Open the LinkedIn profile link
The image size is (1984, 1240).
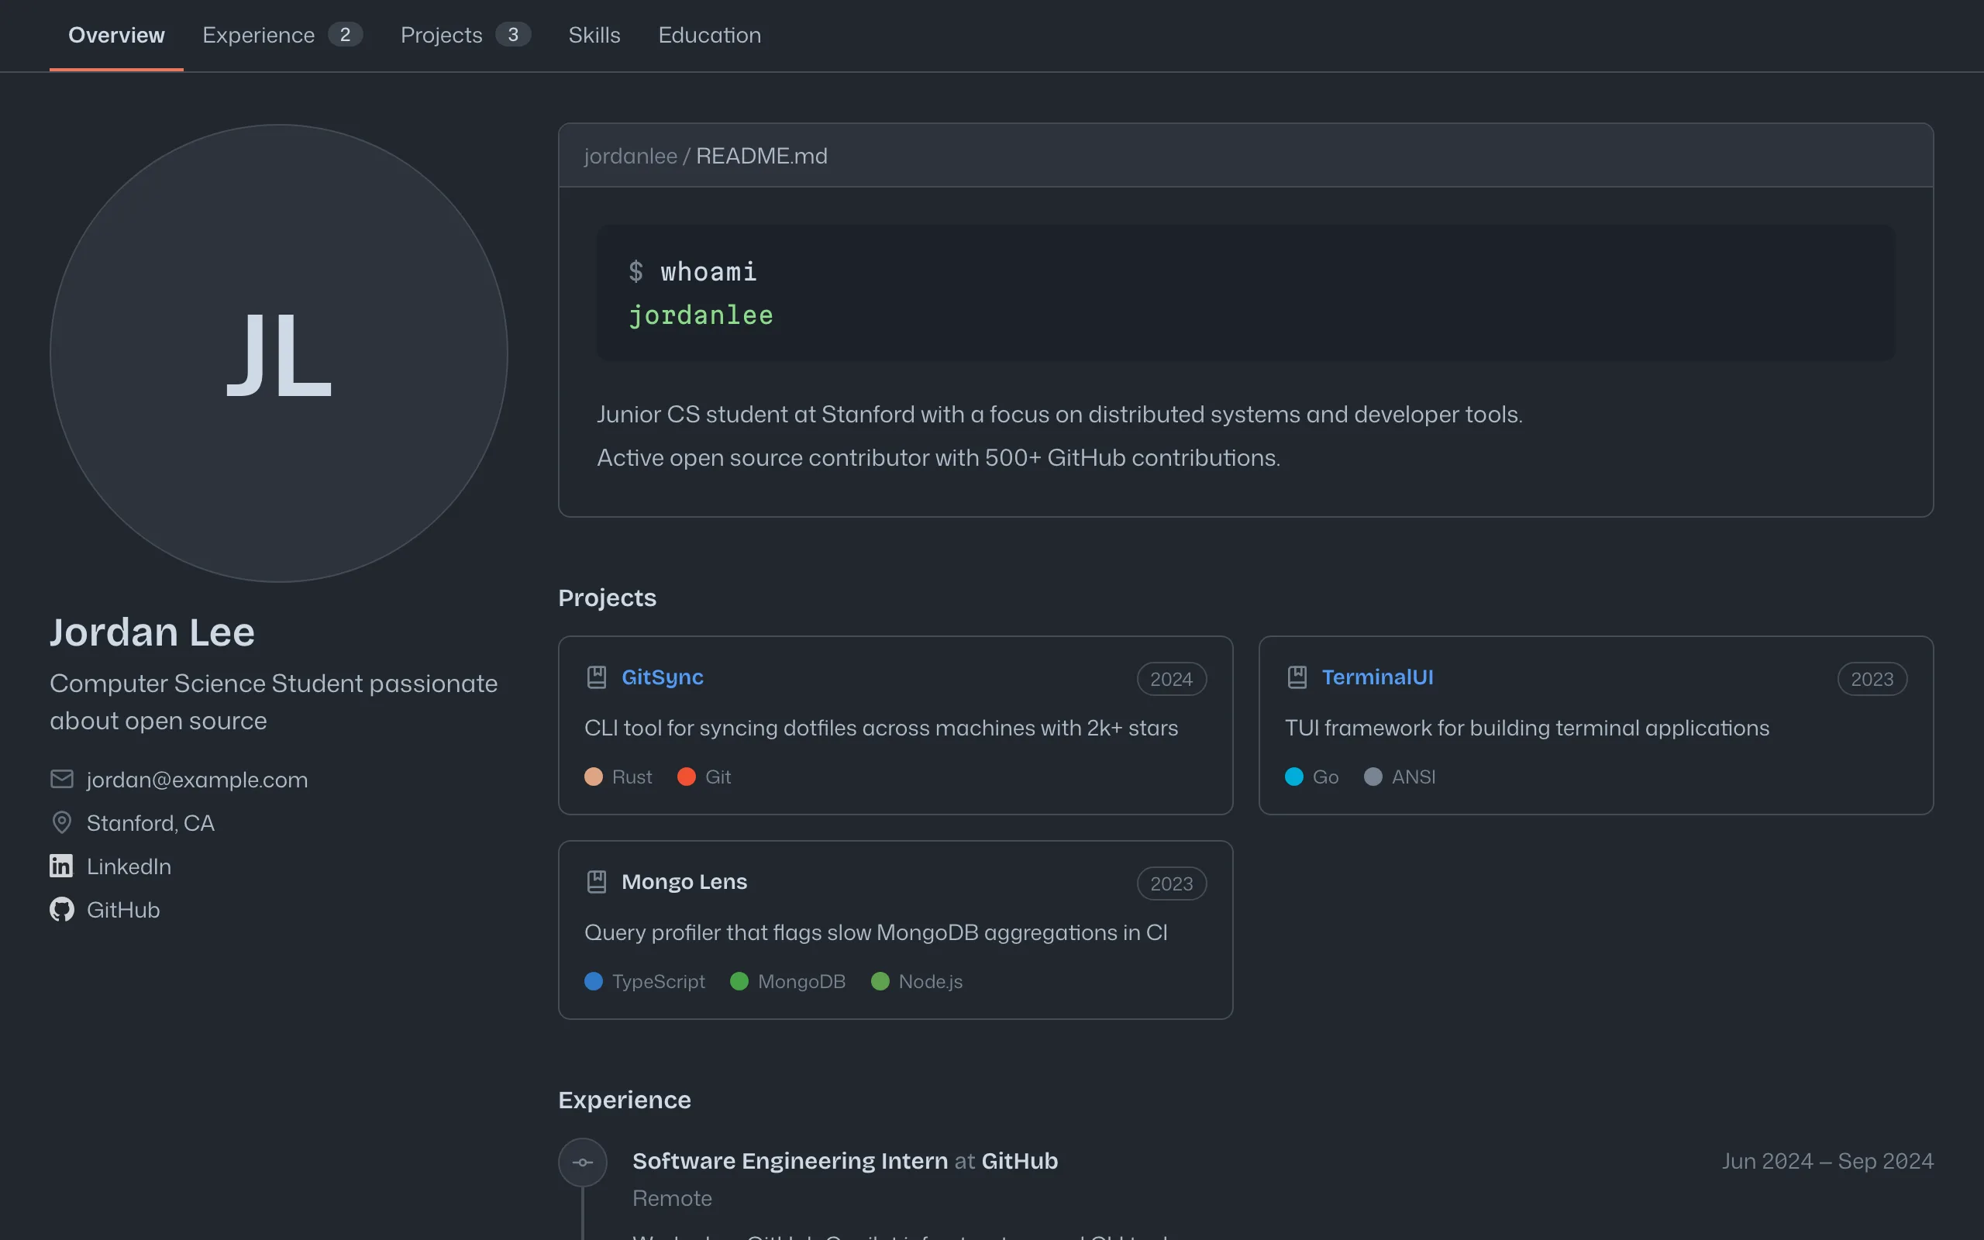pyautogui.click(x=129, y=866)
